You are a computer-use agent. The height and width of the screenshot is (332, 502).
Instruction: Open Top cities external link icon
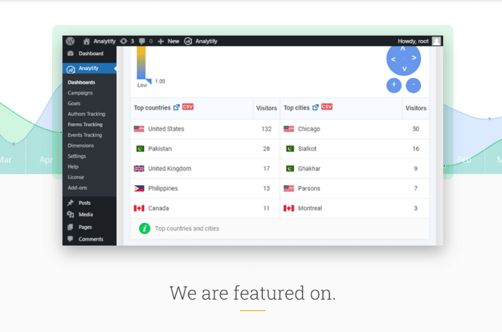point(316,107)
